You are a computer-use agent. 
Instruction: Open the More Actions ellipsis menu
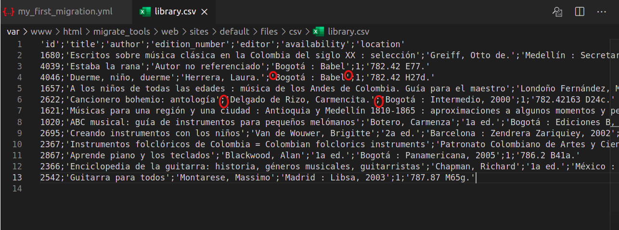pyautogui.click(x=602, y=12)
